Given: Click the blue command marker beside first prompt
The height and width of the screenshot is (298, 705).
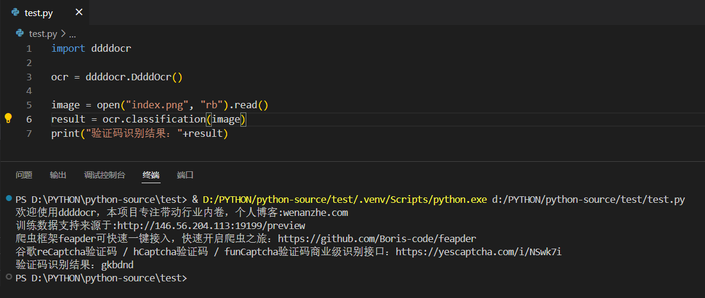Looking at the screenshot, I should pos(8,197).
